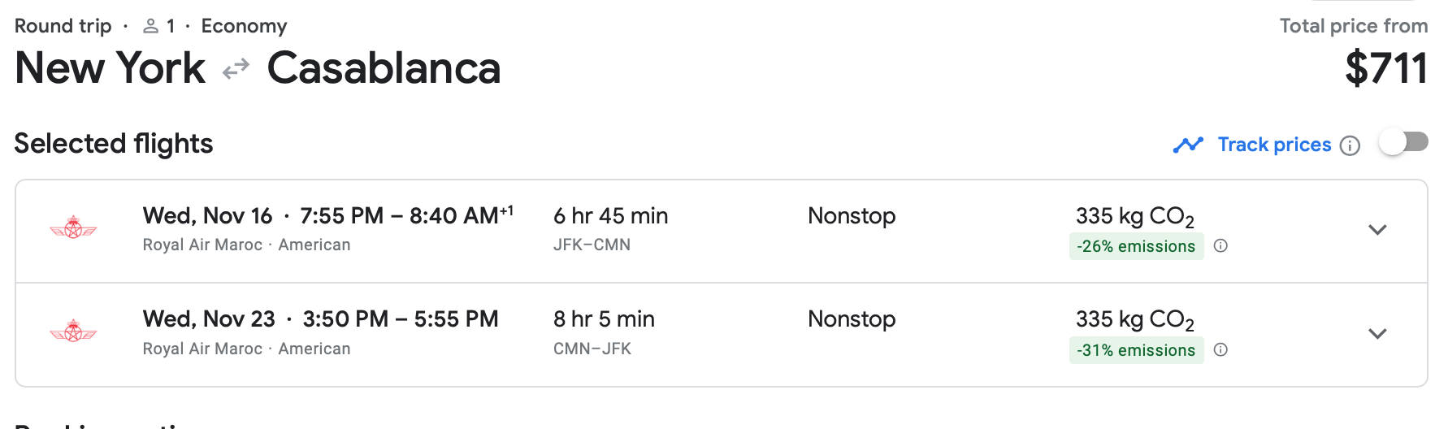Click the Royal Air Maroc logo on Nov 23 flight
The width and height of the screenshot is (1448, 429).
pos(73,331)
